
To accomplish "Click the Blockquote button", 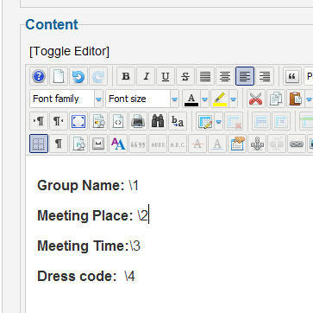I will [x=292, y=76].
